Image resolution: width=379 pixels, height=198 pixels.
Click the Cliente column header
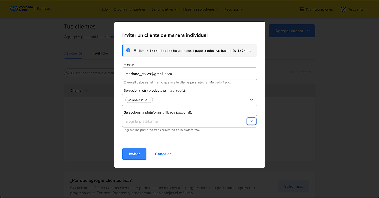point(76,90)
